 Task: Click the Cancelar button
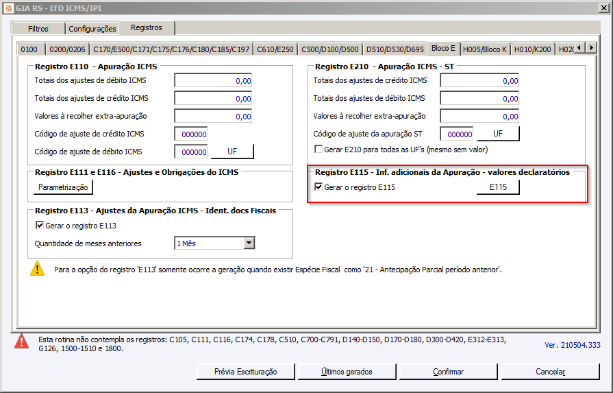550,372
